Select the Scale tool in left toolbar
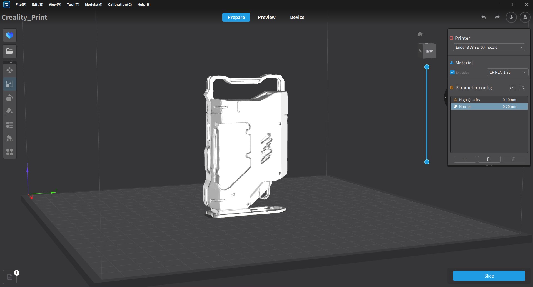Viewport: 533px width, 287px height. tap(10, 84)
